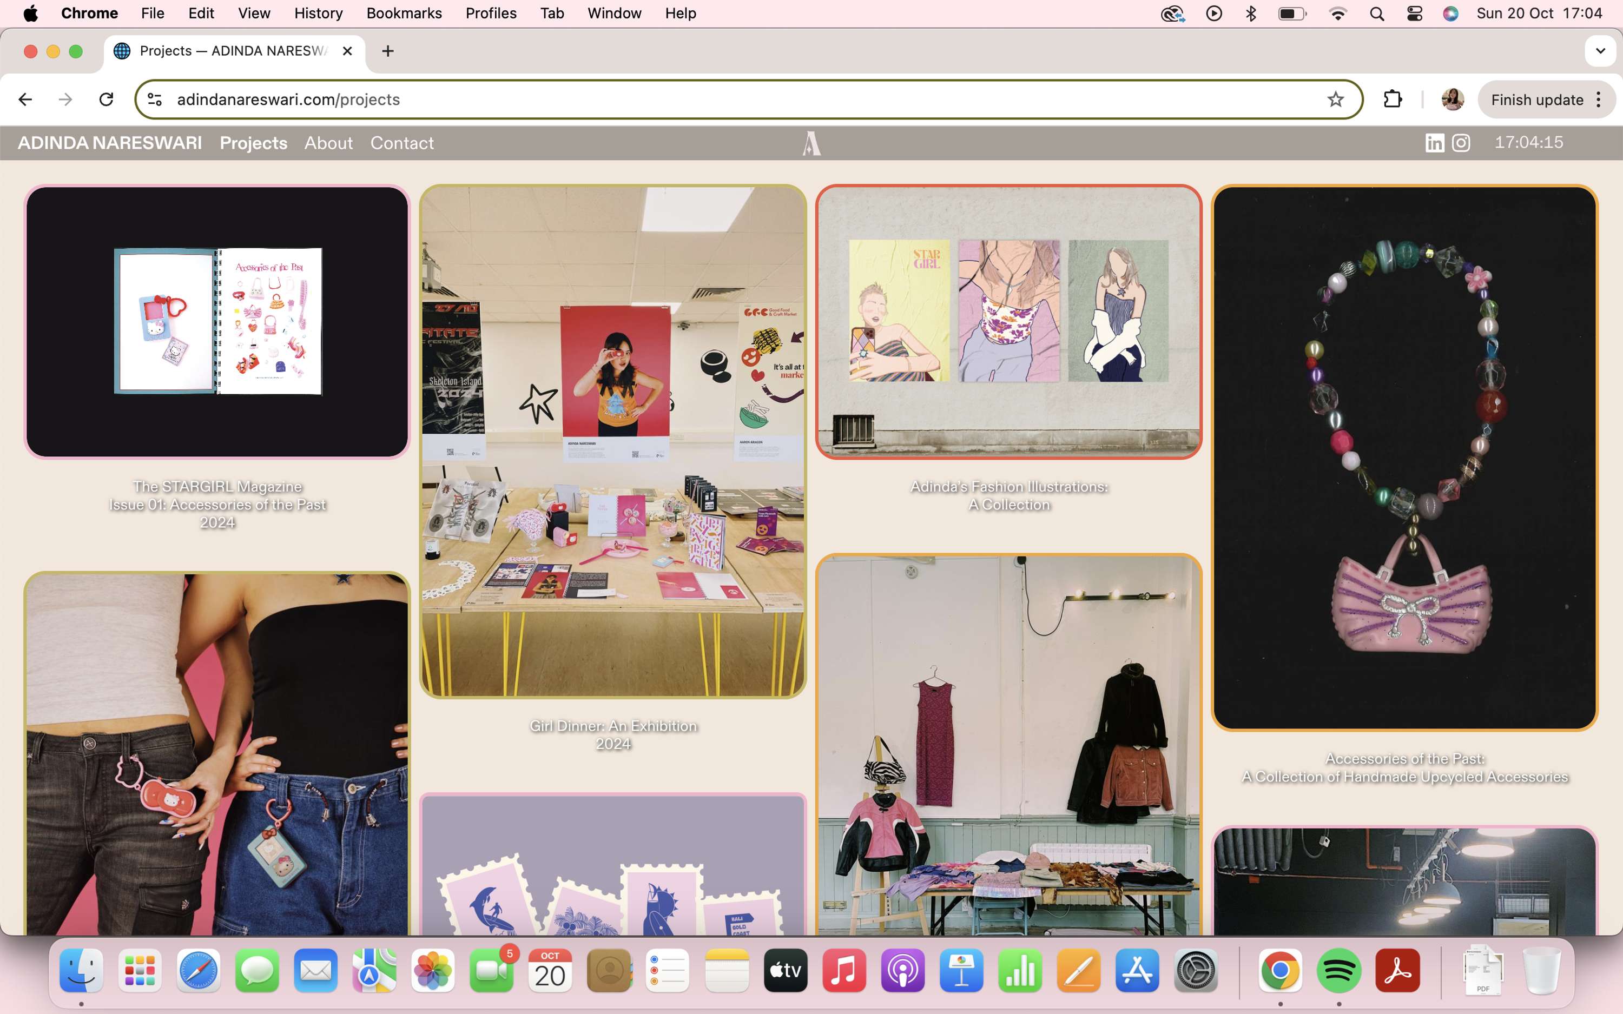Open the Girl Dinner exhibition thumbnail

point(613,441)
